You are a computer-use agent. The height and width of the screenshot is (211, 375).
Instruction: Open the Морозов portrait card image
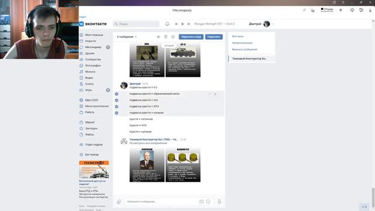click(147, 165)
